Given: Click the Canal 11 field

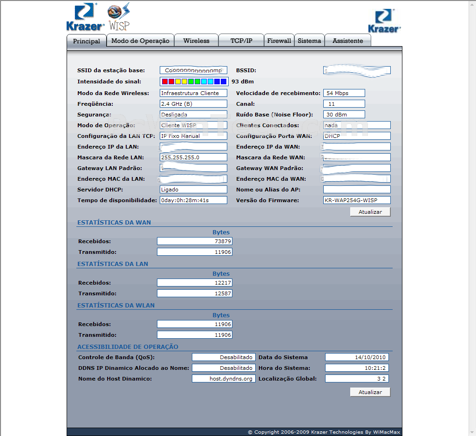Looking at the screenshot, I should (x=344, y=103).
